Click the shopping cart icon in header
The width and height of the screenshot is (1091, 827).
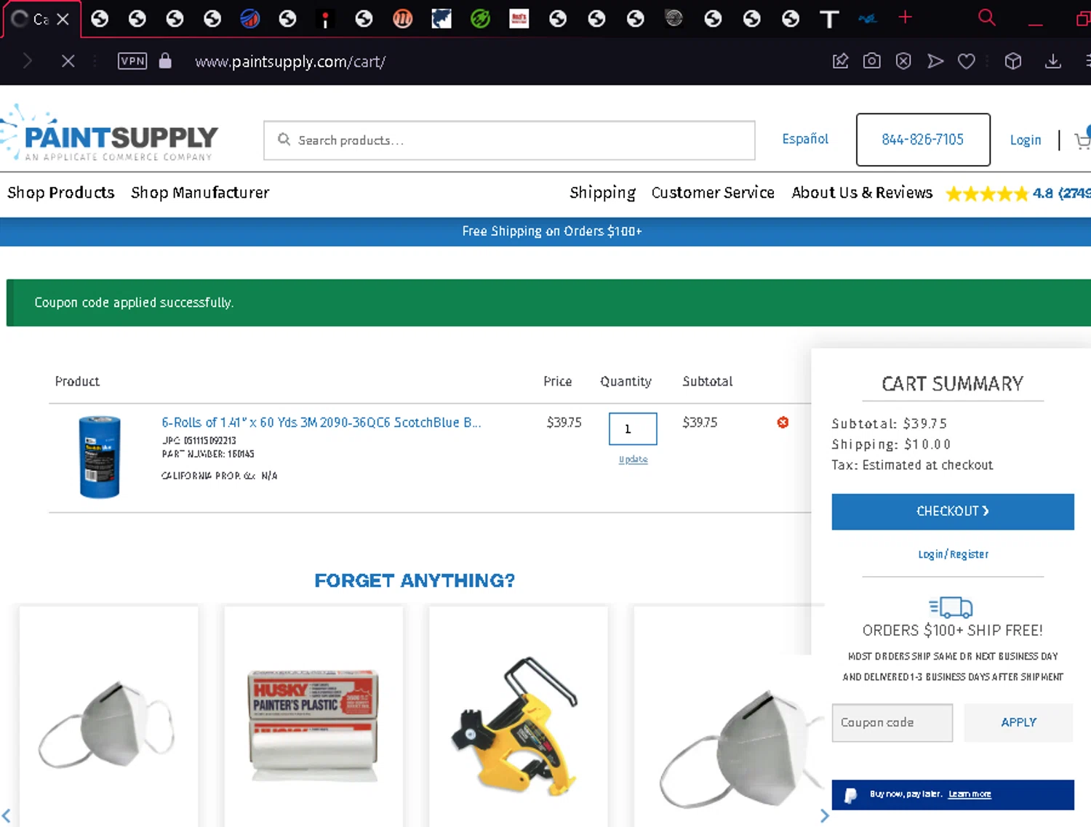pyautogui.click(x=1082, y=138)
